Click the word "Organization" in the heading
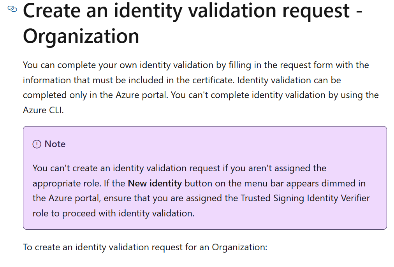The height and width of the screenshot is (267, 394). 81,37
